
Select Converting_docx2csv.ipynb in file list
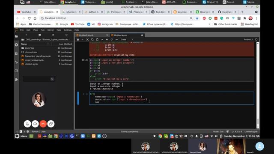pos(46,56)
